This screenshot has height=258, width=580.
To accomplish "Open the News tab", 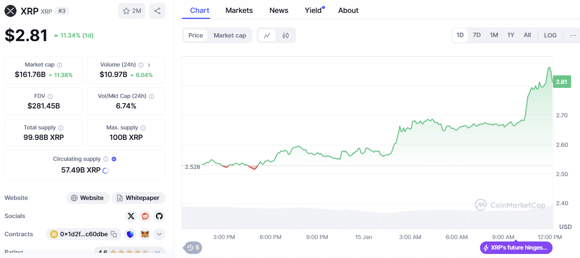I will (x=279, y=10).
